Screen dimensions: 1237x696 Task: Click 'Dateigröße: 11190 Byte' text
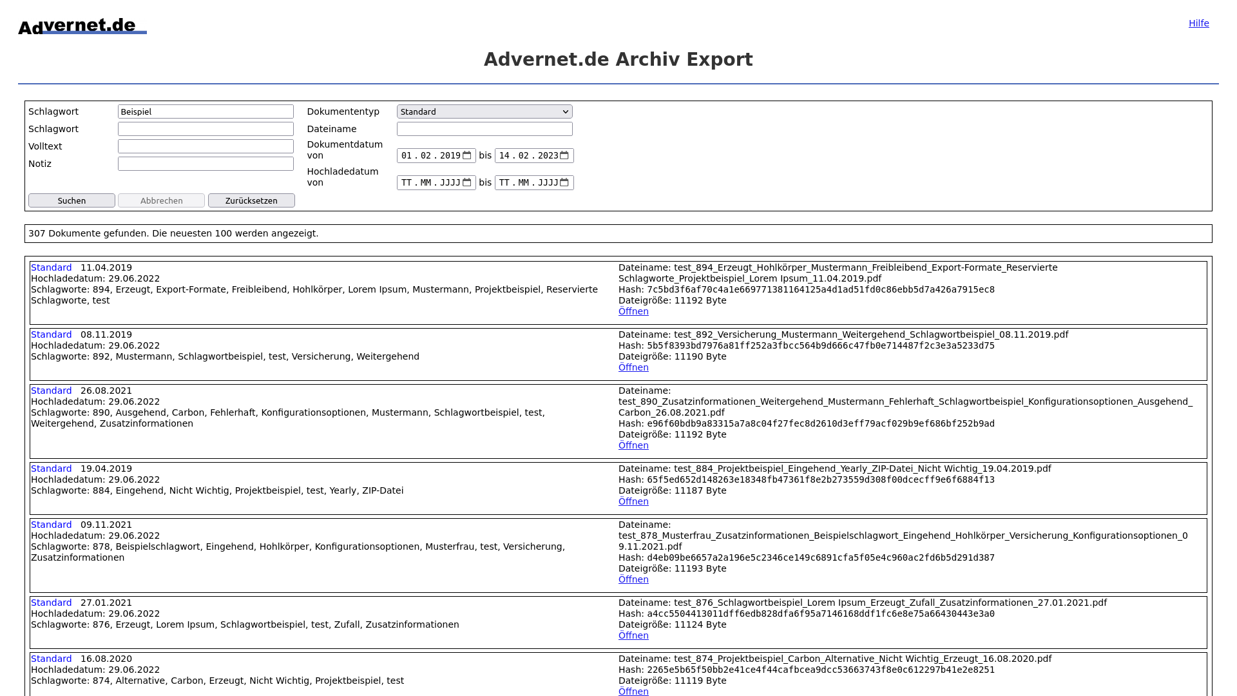[673, 356]
